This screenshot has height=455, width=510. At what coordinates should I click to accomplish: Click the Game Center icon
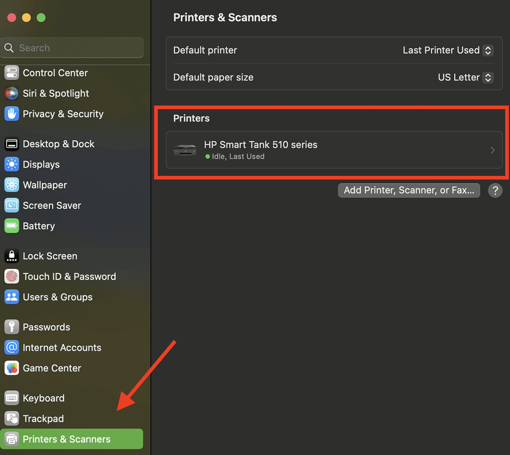[x=11, y=368]
